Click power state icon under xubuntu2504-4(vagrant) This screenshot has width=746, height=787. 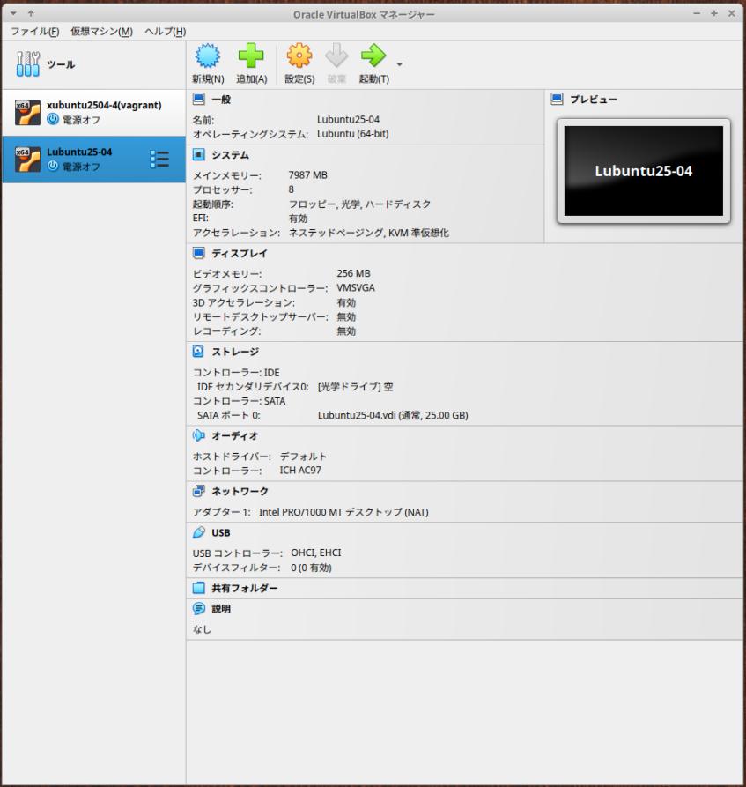pos(53,119)
